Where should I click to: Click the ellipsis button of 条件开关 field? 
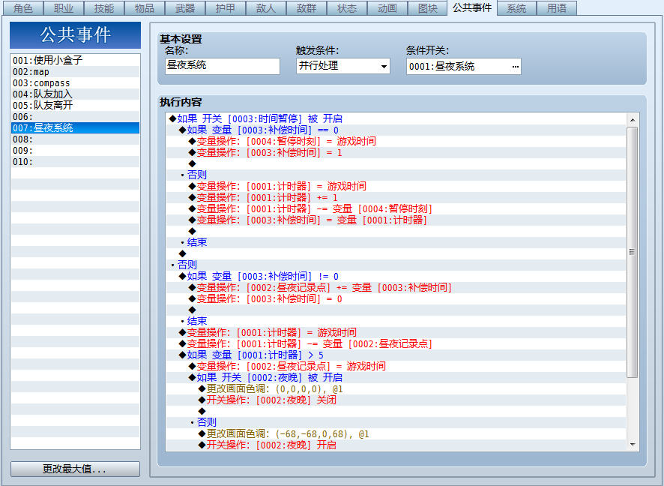pyautogui.click(x=515, y=67)
